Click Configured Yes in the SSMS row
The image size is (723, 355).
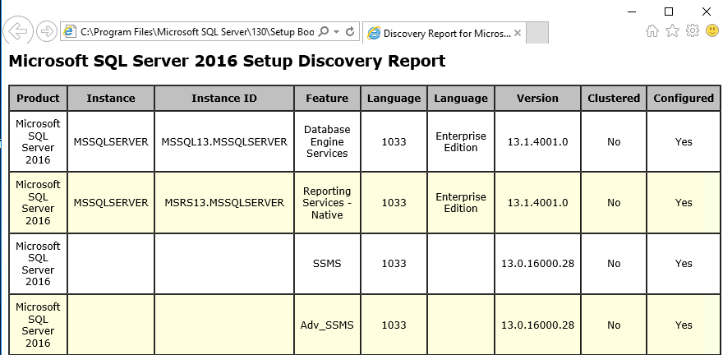click(684, 263)
